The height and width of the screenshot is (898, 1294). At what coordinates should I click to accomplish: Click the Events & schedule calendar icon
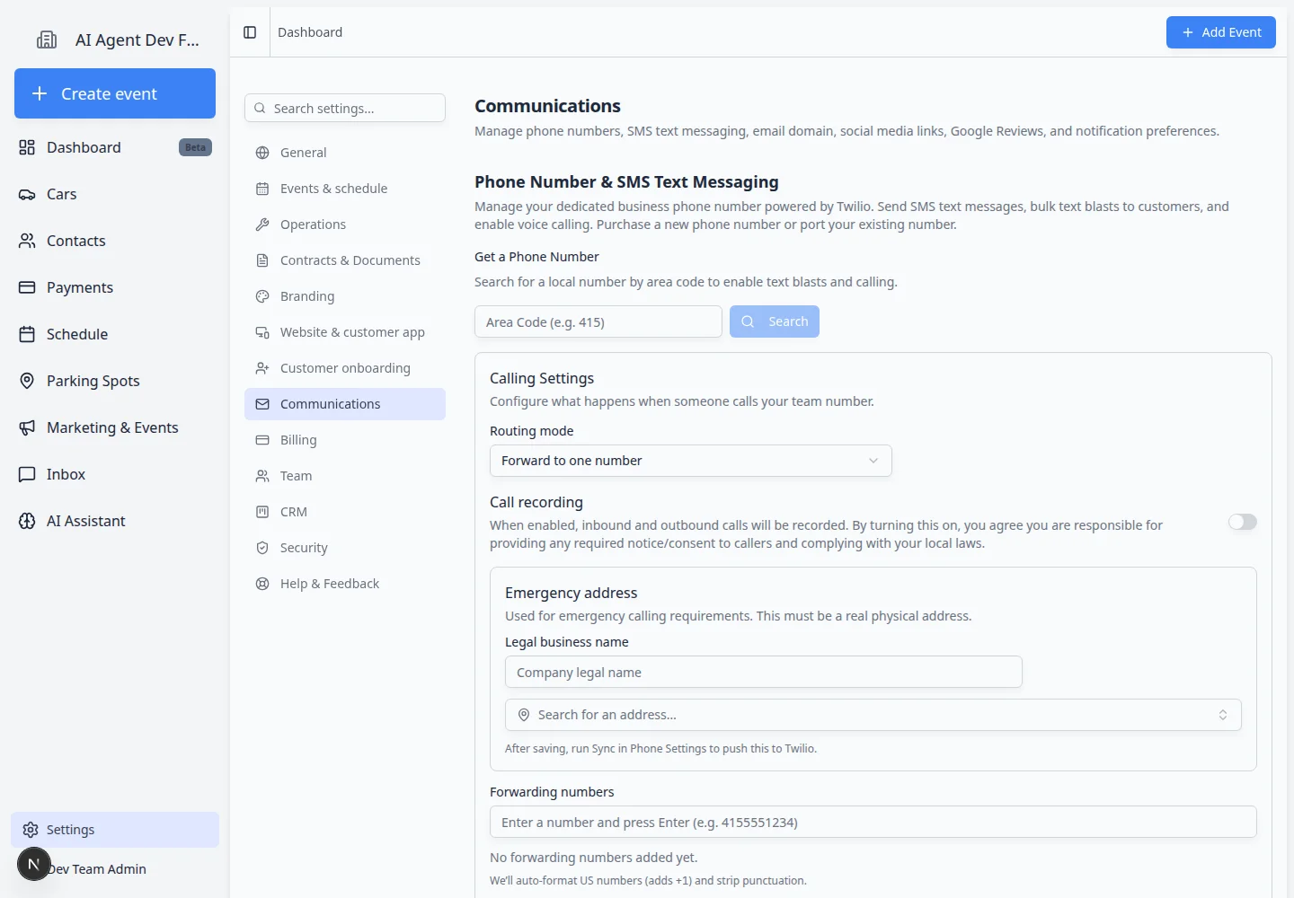coord(262,189)
